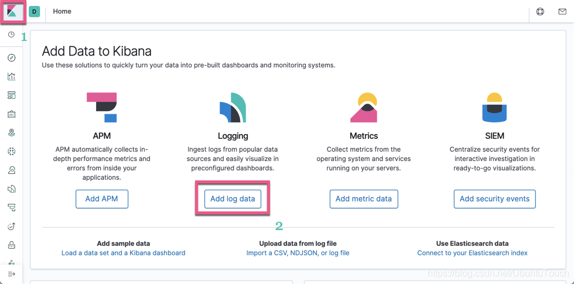Click the Kibana logo in the header
574x284 pixels.
pyautogui.click(x=12, y=12)
